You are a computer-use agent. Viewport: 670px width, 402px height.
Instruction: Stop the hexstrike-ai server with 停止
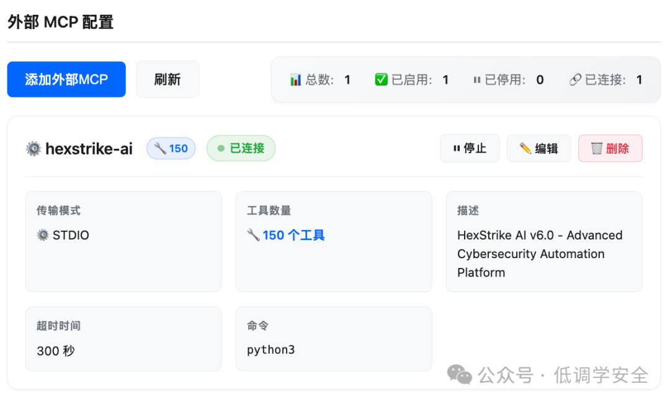click(470, 148)
